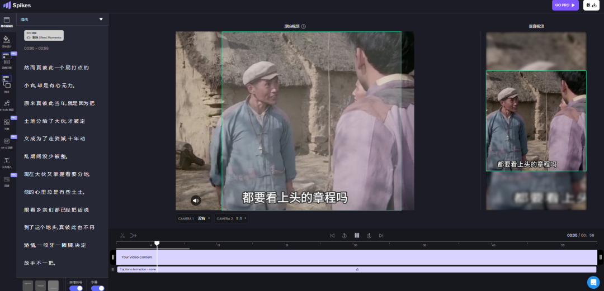The width and height of the screenshot is (604, 291).
Task: Select the top caption position option
Action: tap(28, 285)
